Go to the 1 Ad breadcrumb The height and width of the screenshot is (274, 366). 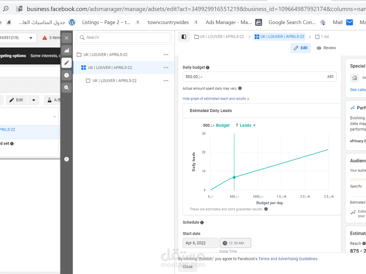322,37
